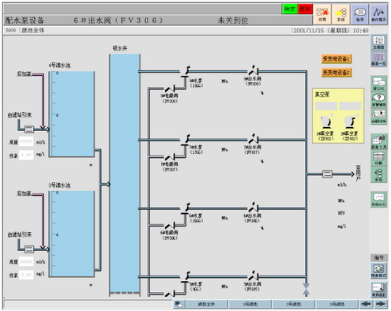
Task: Click the 6# outlet valve FV306
Action: [x=254, y=208]
